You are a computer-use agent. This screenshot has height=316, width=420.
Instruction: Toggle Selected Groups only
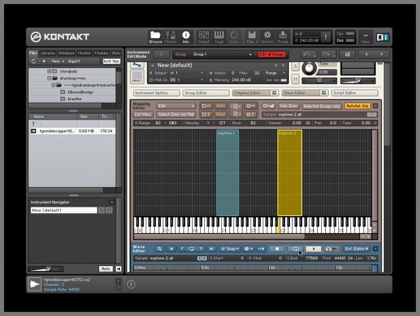[321, 106]
